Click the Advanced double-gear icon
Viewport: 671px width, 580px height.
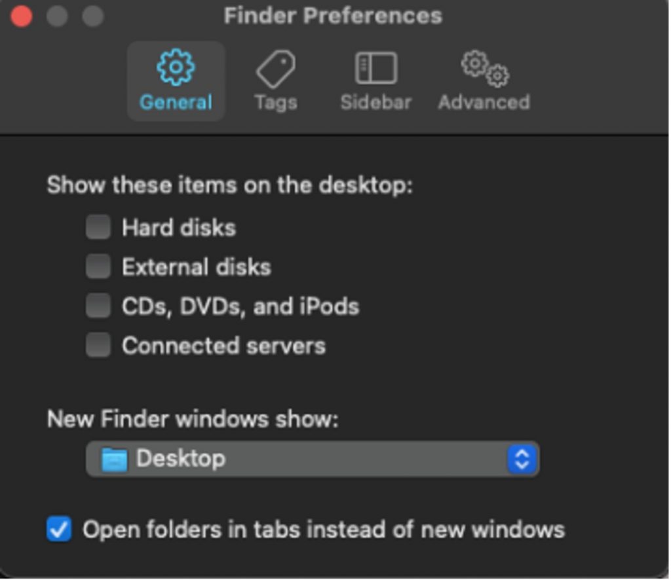point(485,69)
